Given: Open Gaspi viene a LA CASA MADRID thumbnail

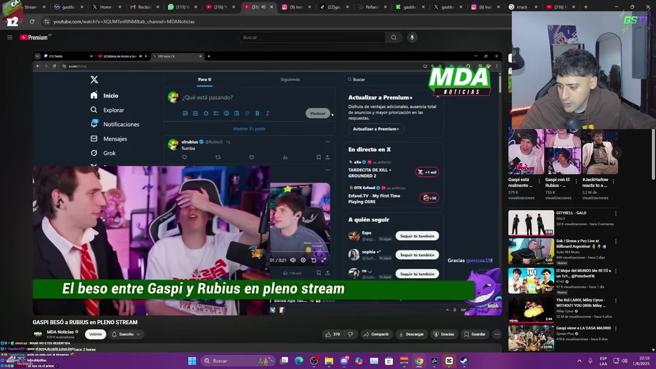Looking at the screenshot, I should pyautogui.click(x=531, y=338).
